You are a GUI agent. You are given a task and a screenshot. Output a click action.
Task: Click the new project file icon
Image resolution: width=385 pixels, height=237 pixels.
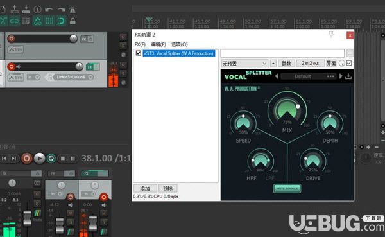3,10
